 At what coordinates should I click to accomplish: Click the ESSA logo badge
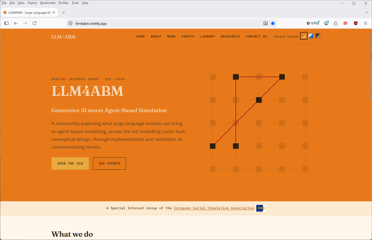(261, 208)
